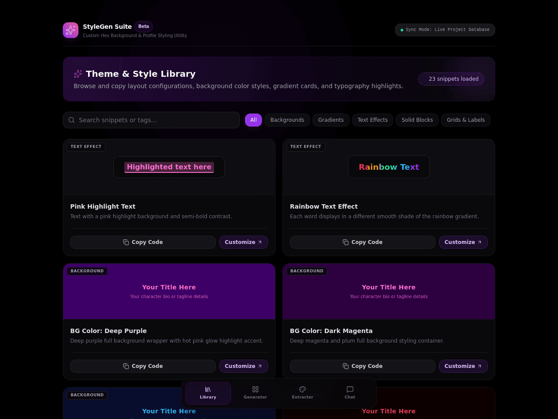The image size is (558, 419).
Task: Filter snippets by Backgrounds
Action: 287,120
